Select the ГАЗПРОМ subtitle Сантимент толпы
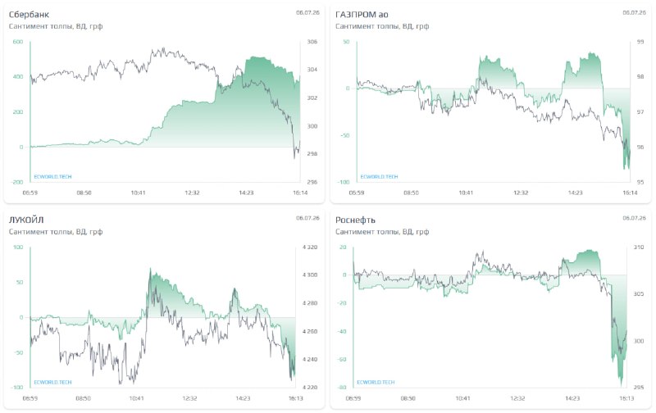The image size is (656, 413). [367, 26]
